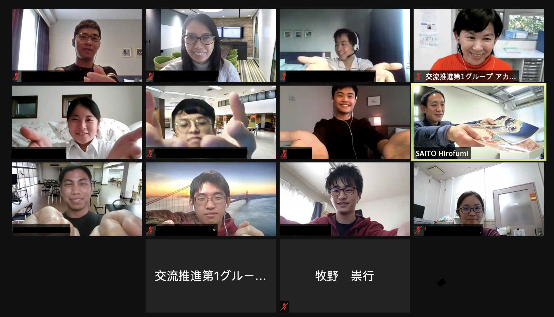
Task: Click muted mic icon beside 交流推進第1グループ アカ label
Action: point(418,77)
